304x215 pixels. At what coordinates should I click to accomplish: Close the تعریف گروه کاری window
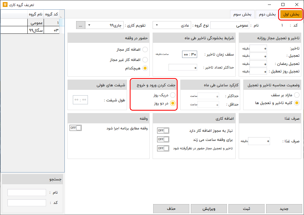click(297, 5)
